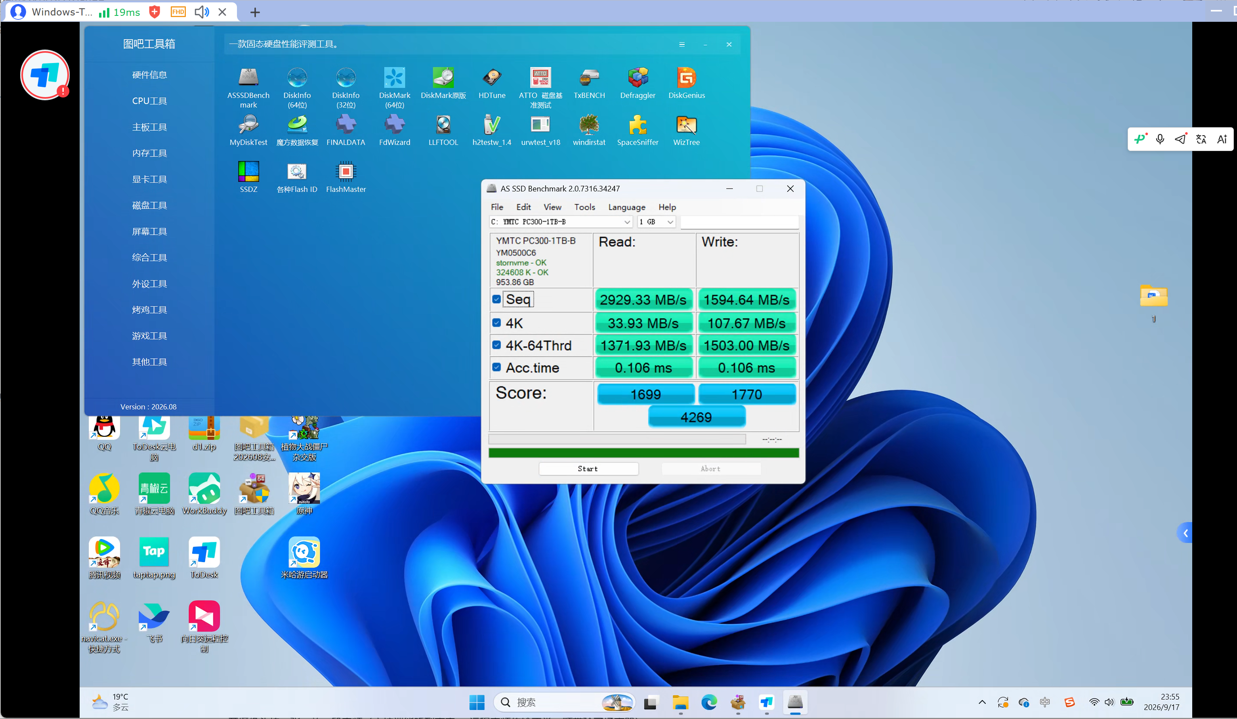The image size is (1237, 719).
Task: Click the Start benchmark button
Action: click(588, 468)
